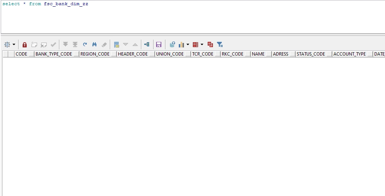Click the select keyword in the query

11,4
